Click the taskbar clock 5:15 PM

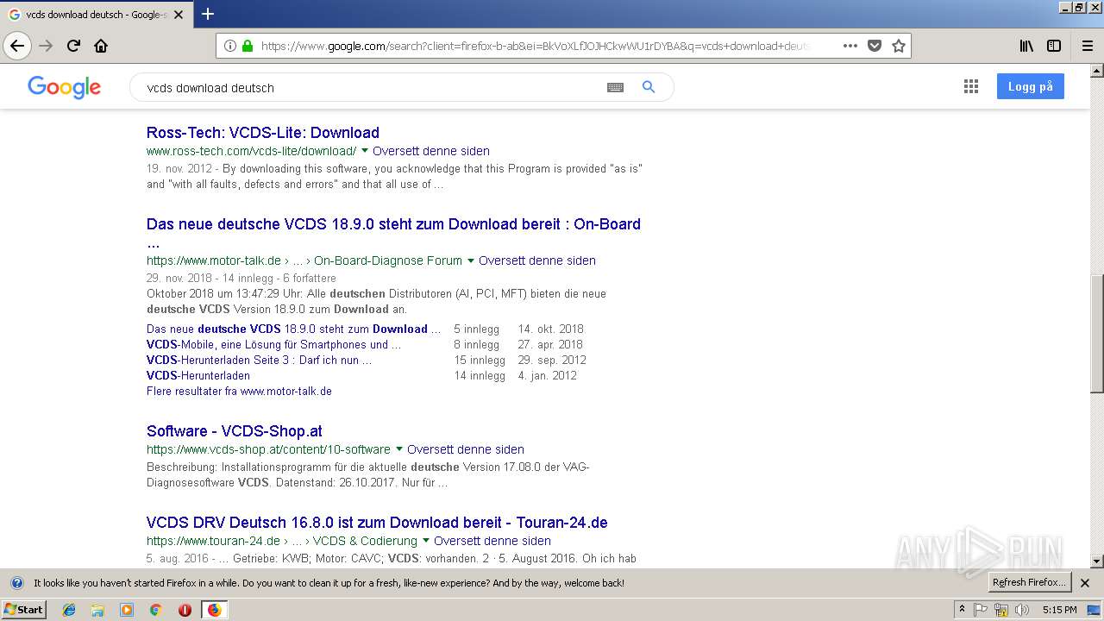tap(1059, 610)
